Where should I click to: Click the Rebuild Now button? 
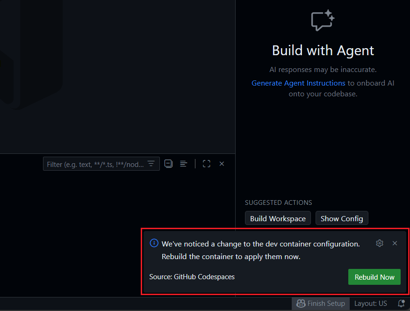coord(374,277)
